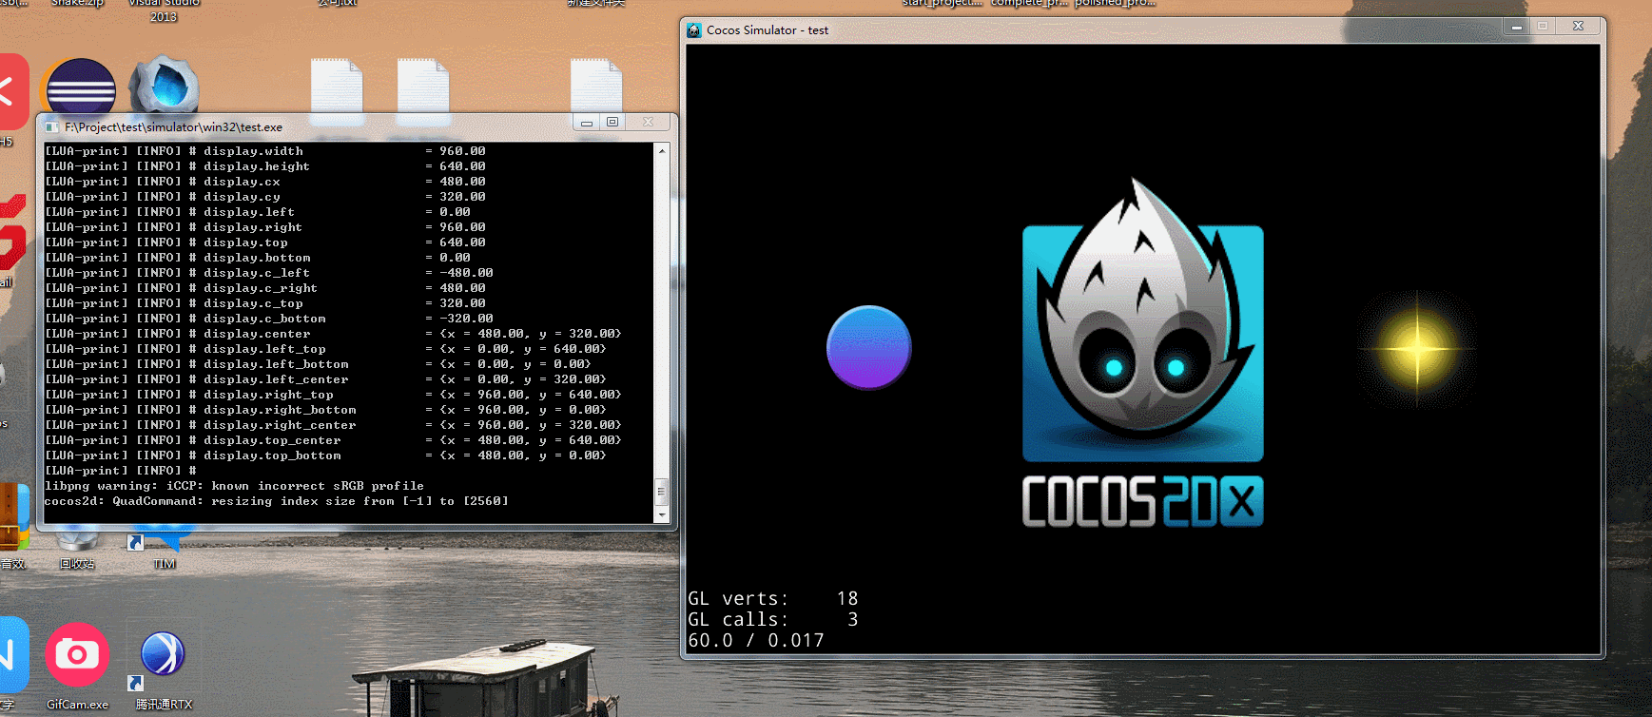Click the 'cocos2d: QuadCommand' console line
1652x717 pixels.
point(276,501)
